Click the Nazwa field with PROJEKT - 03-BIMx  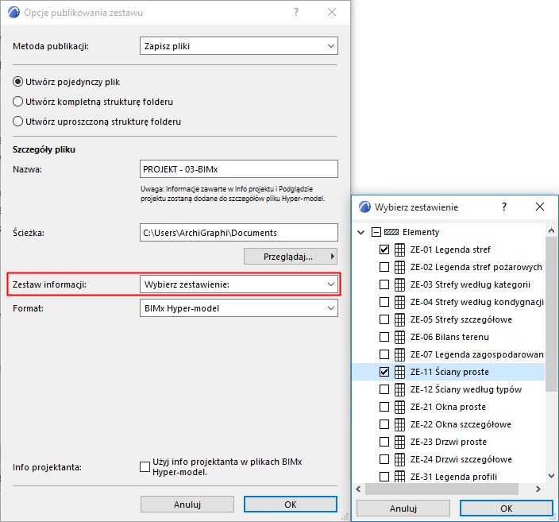coord(239,169)
